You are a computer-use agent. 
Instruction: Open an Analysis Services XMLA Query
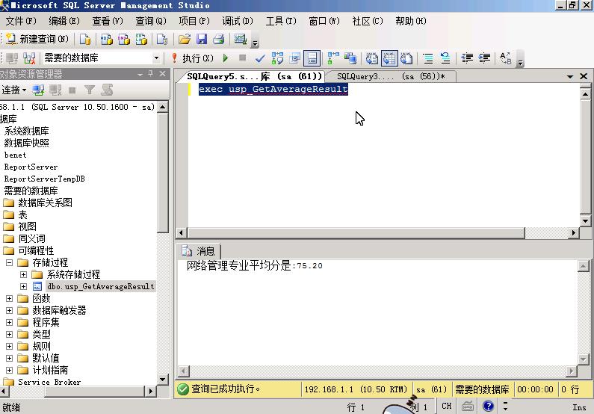pos(141,39)
